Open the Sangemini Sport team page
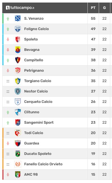This screenshot has width=112, height=183. tap(39, 123)
